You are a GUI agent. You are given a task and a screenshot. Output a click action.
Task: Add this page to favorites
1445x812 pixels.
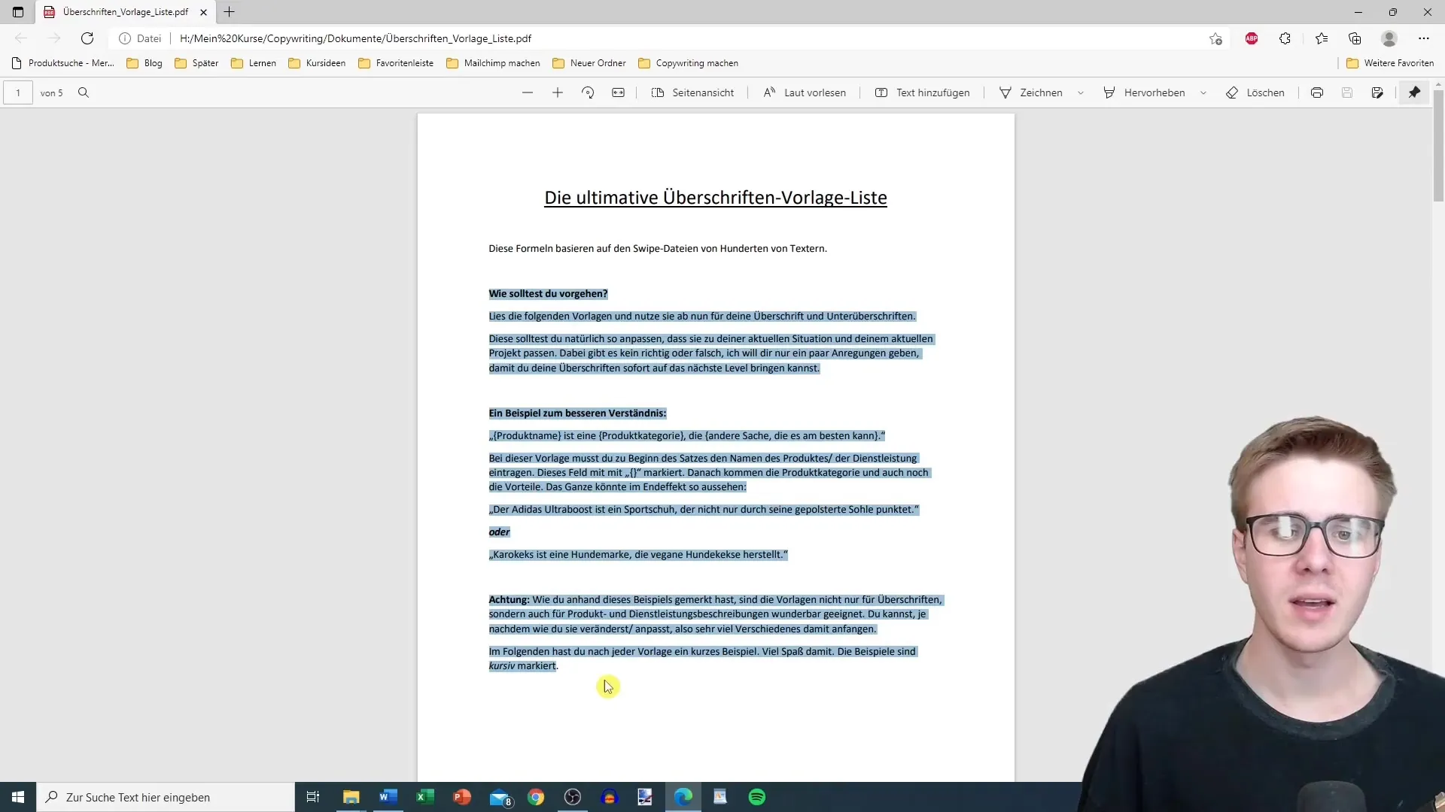1215,38
